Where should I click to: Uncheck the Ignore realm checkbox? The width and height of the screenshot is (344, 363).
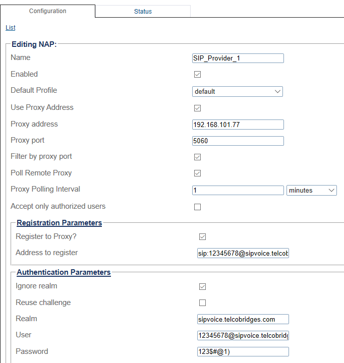202,286
